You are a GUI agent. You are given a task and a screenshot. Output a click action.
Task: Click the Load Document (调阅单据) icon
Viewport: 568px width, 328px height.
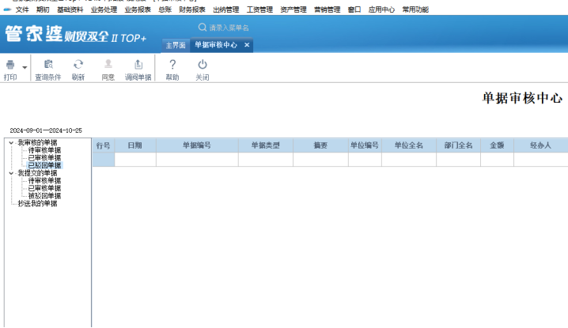pos(138,65)
